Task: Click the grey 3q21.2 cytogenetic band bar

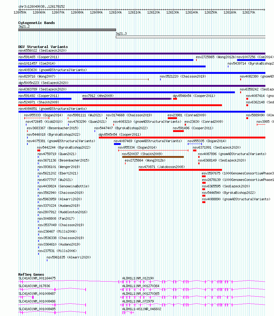Action: 67,30
